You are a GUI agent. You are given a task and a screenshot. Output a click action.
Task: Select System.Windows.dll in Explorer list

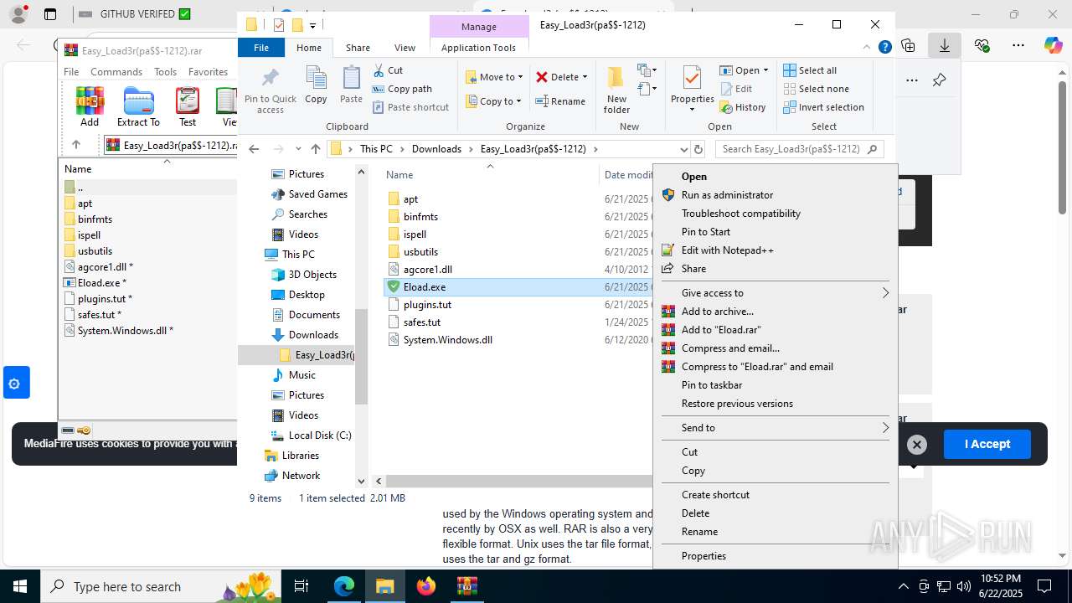click(x=447, y=340)
